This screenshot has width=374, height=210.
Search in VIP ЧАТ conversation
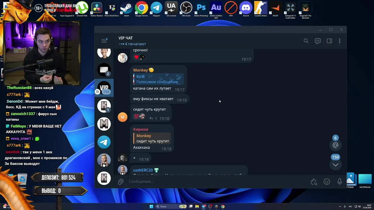[306, 41]
